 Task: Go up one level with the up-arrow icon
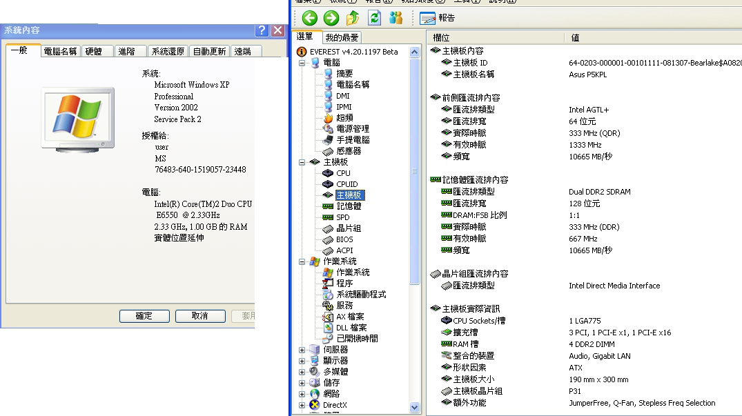(x=353, y=18)
